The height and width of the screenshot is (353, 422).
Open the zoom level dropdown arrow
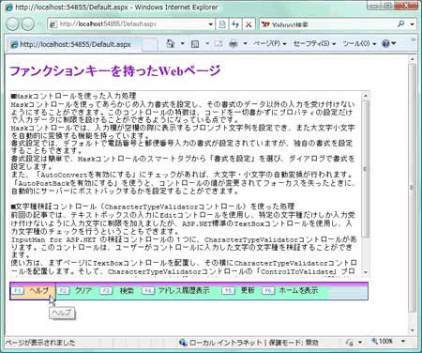tap(403, 341)
